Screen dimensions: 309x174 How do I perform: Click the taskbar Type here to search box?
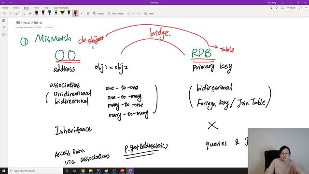(x=35, y=171)
